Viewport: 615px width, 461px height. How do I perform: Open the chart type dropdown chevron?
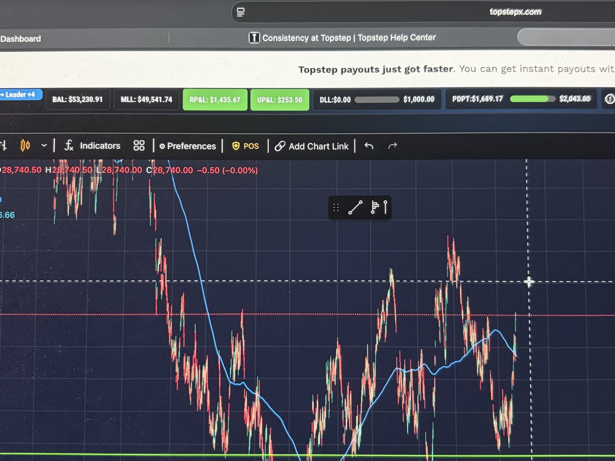44,146
